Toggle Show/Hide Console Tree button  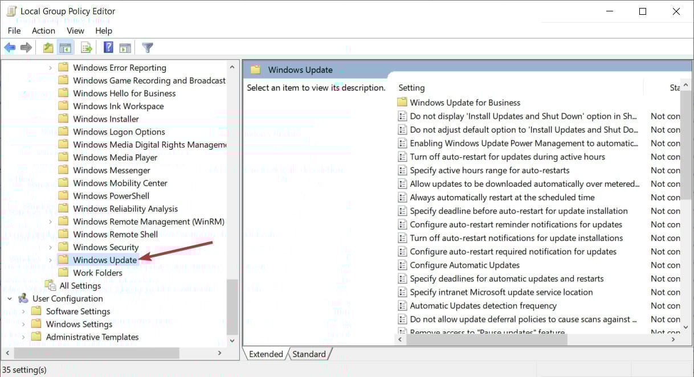point(66,48)
